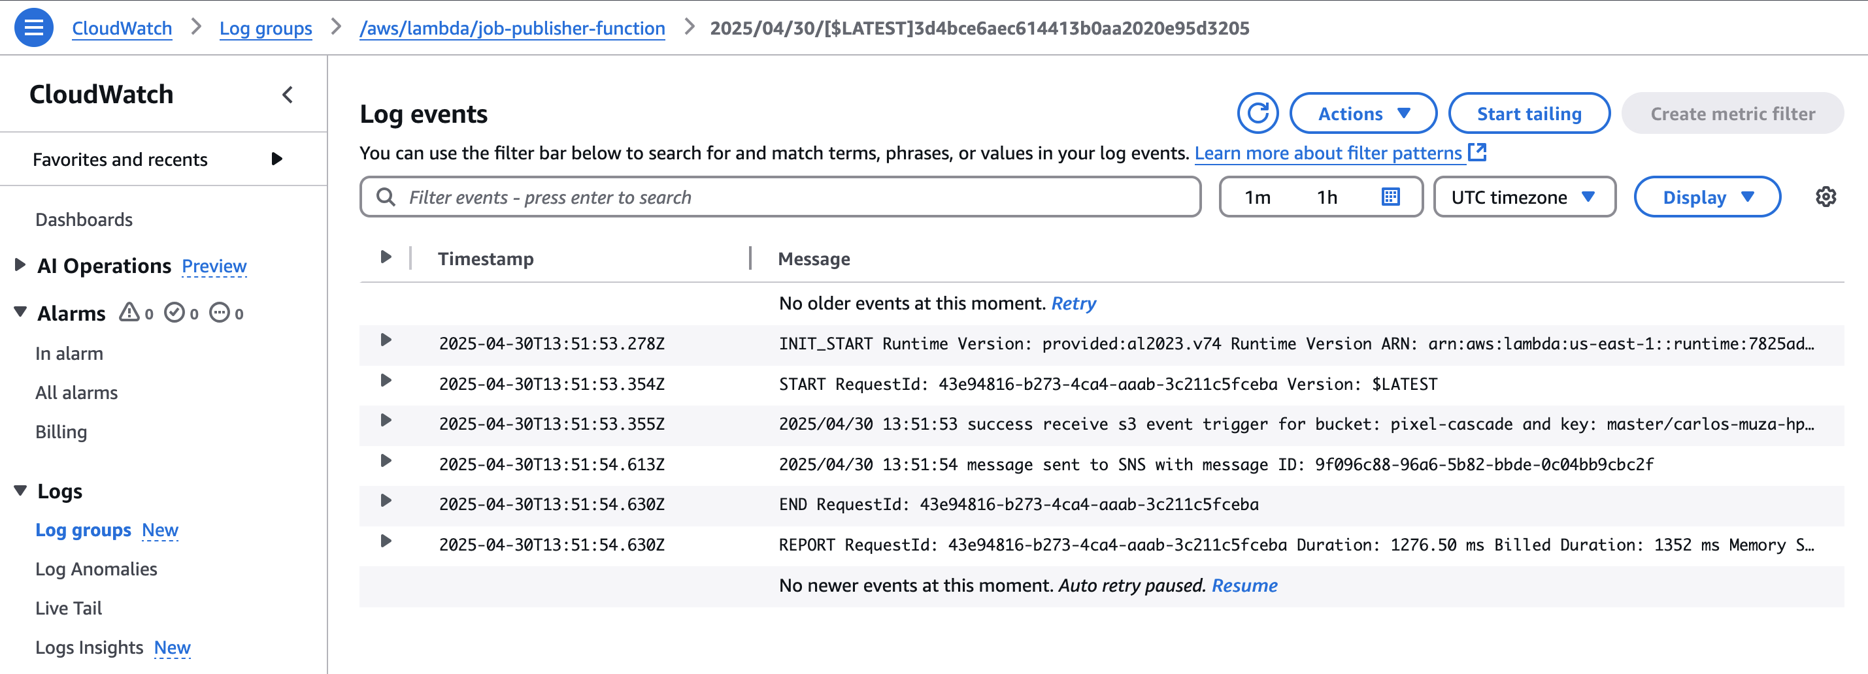Image resolution: width=1868 pixels, height=674 pixels.
Task: Open the Actions dropdown
Action: [1363, 113]
